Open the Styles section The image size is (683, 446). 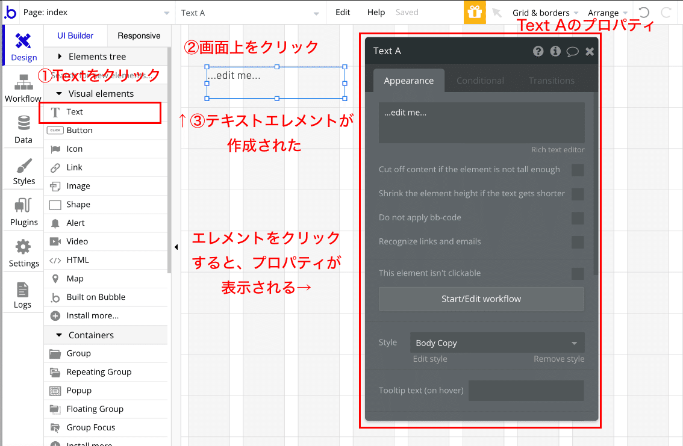coord(23,170)
